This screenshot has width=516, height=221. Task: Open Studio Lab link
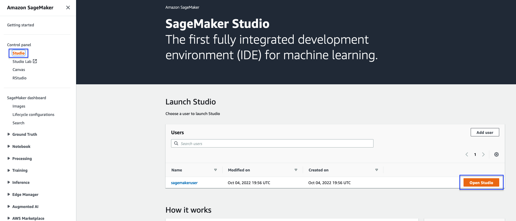22,62
